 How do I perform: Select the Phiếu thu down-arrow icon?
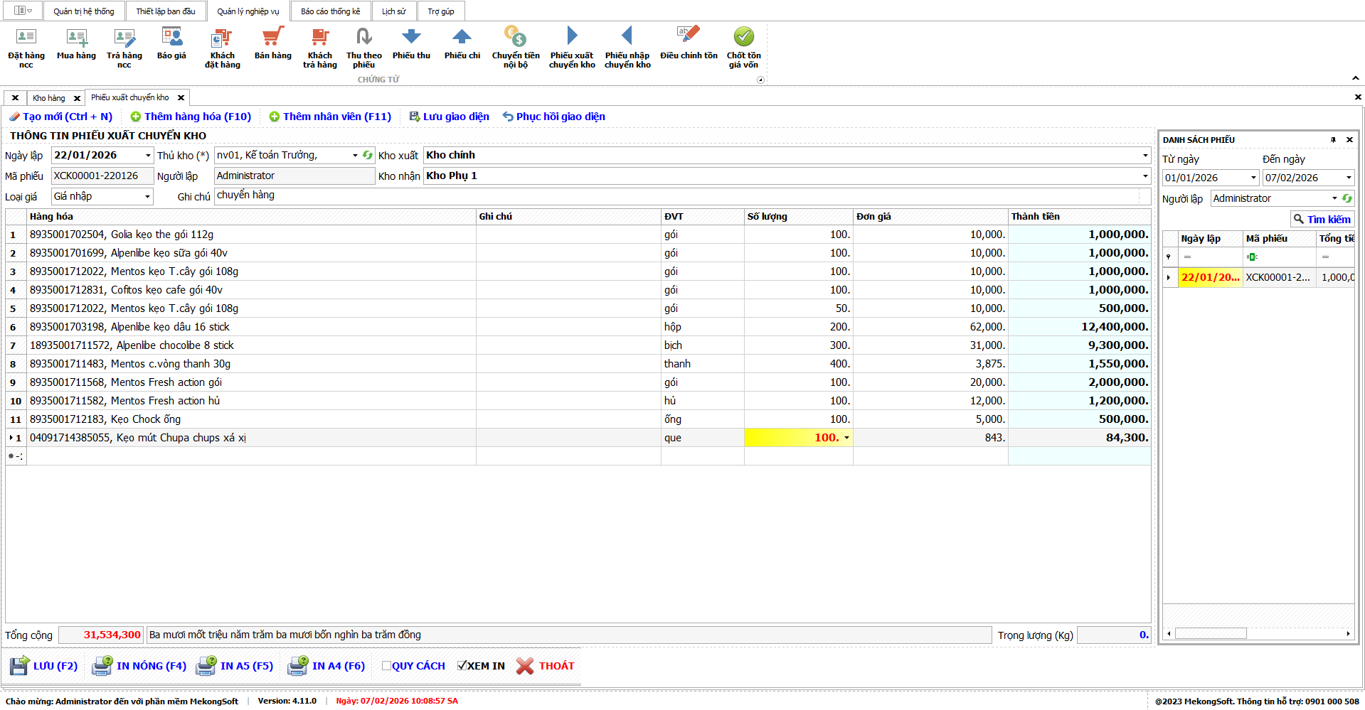(x=411, y=38)
